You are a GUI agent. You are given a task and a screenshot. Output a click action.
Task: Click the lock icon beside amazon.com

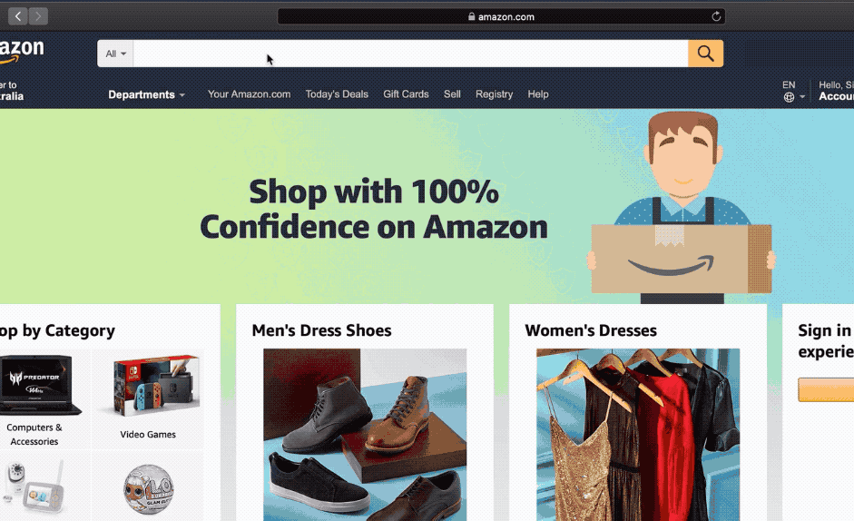pos(472,16)
